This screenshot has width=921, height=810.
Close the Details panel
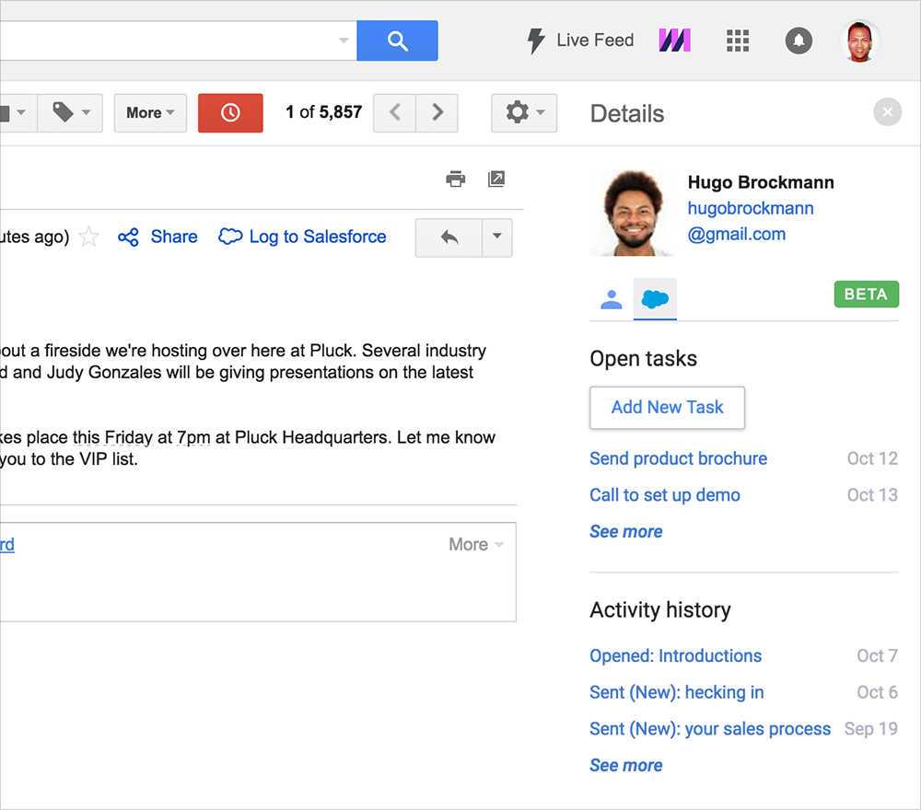pyautogui.click(x=888, y=111)
